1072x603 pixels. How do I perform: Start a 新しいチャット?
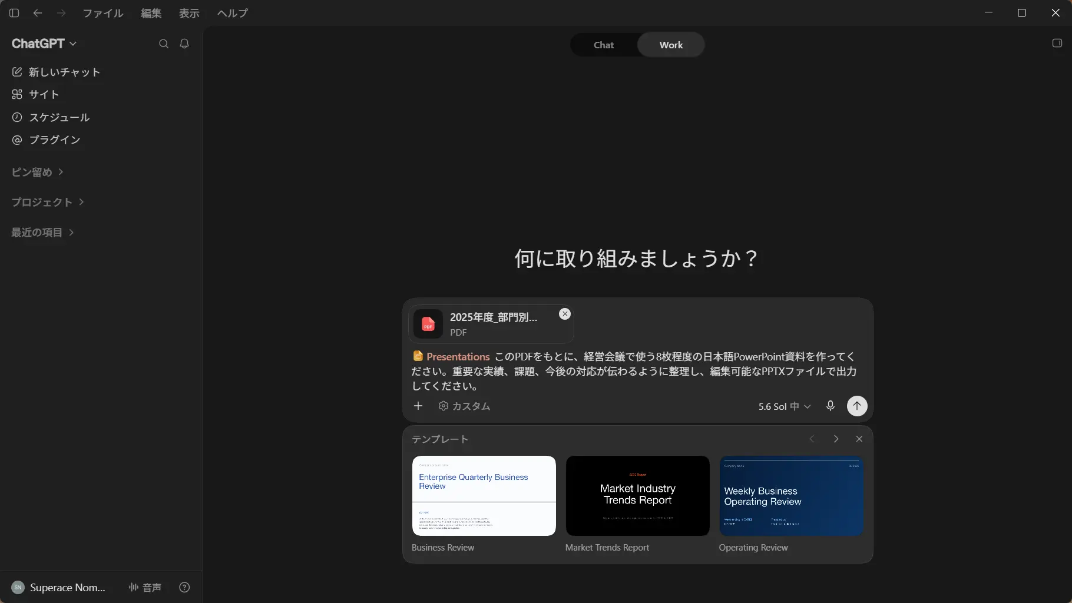coord(56,72)
